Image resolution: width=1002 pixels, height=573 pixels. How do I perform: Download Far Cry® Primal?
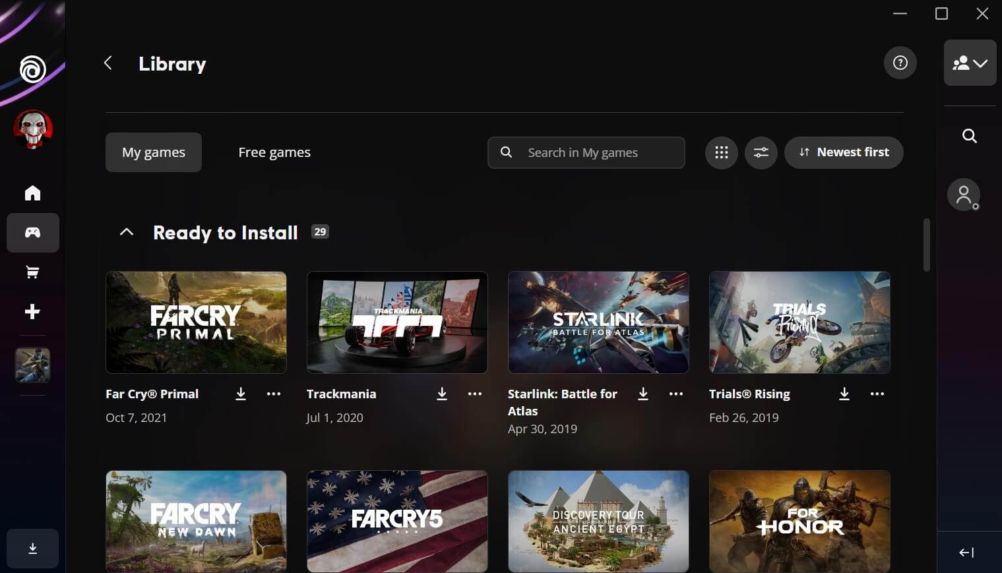click(x=240, y=394)
